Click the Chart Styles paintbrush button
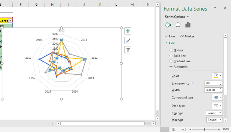The image size is (232, 133). [x=128, y=40]
